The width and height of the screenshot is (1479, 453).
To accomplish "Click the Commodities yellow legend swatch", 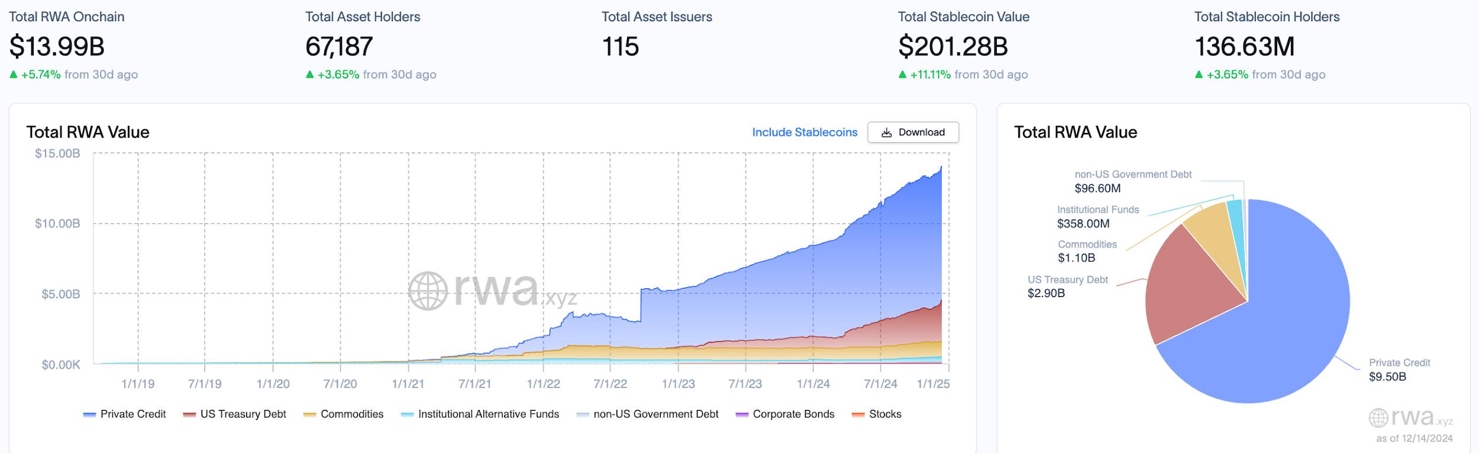I will coord(309,415).
